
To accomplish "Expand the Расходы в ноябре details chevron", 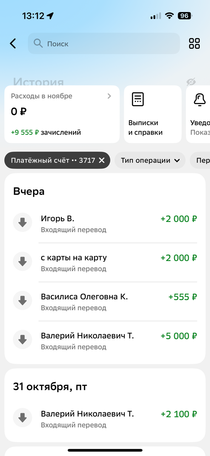I will (109, 96).
